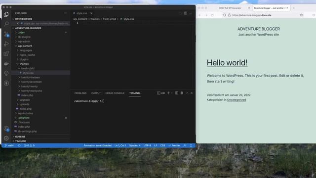Maximize the terminal panel size
The height and width of the screenshot is (178, 316).
[187, 93]
